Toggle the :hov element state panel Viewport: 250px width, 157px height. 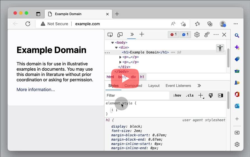(177, 95)
